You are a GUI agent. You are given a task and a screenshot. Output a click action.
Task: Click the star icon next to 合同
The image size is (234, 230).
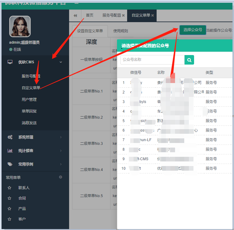click(x=10, y=198)
